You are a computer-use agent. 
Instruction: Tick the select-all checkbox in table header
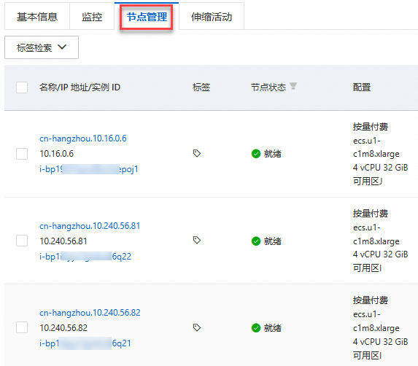point(22,87)
